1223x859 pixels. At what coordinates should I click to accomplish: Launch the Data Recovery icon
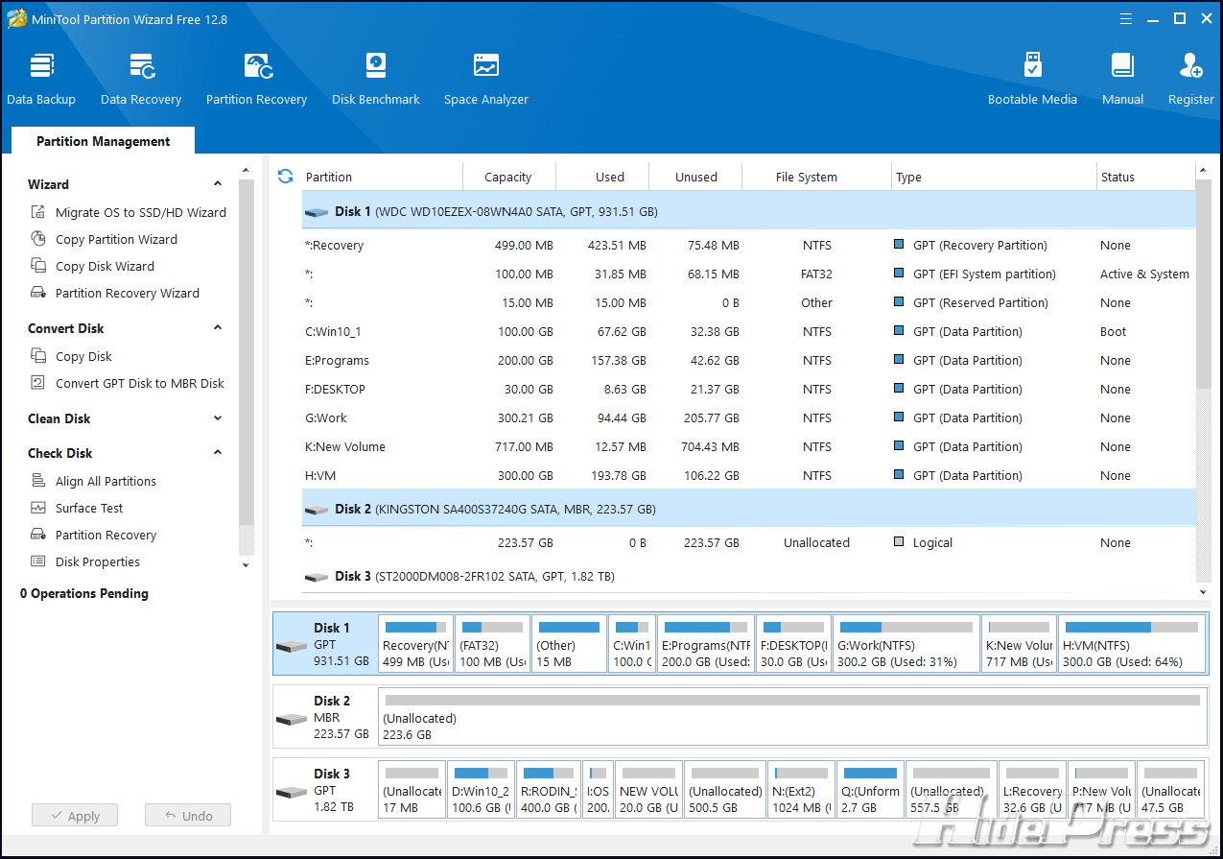click(x=141, y=78)
